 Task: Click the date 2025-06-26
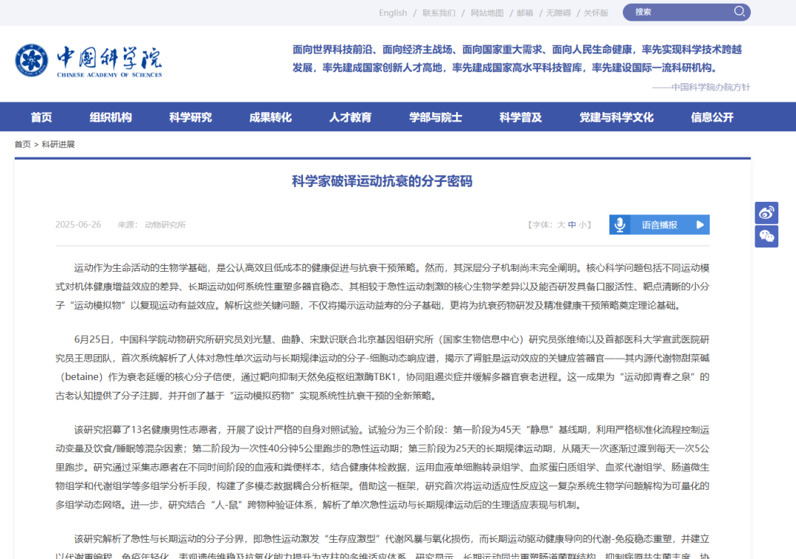click(x=78, y=225)
